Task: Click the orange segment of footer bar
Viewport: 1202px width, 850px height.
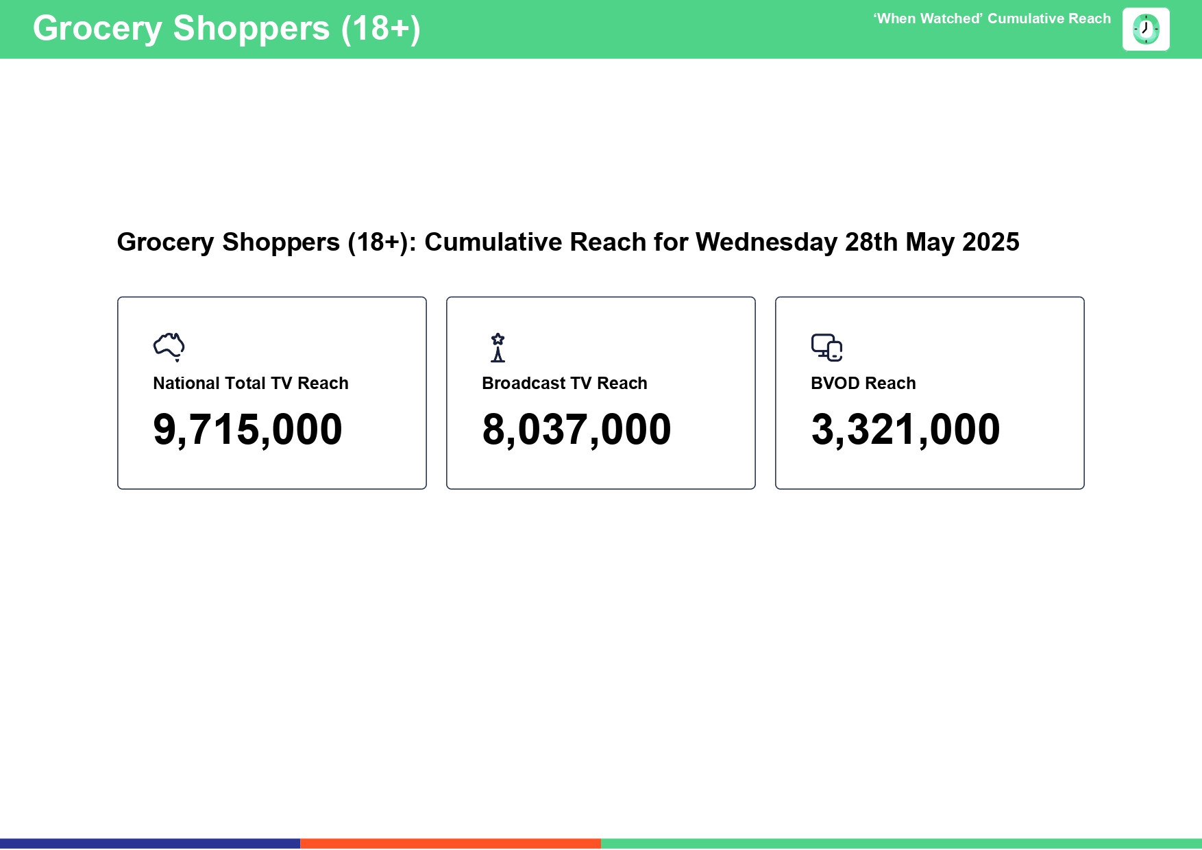Action: pyautogui.click(x=450, y=844)
